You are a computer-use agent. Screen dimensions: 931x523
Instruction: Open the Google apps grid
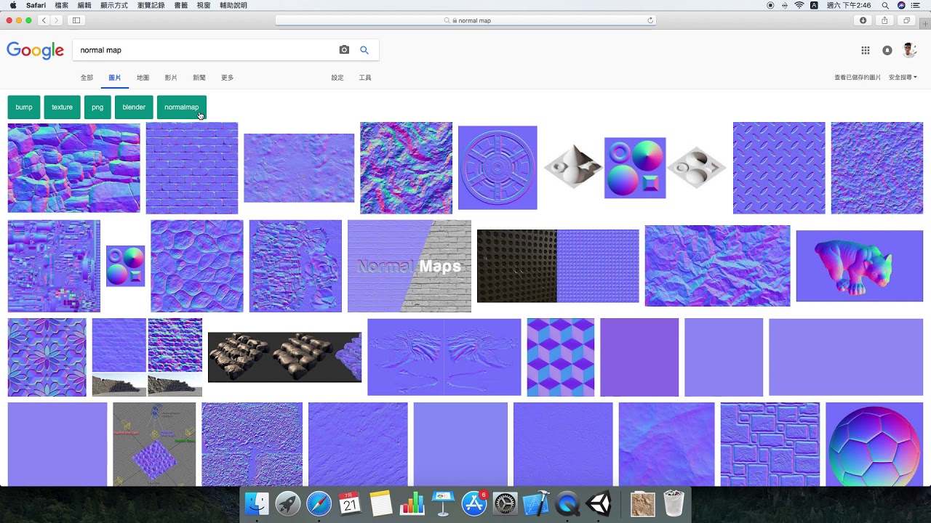pyautogui.click(x=866, y=50)
